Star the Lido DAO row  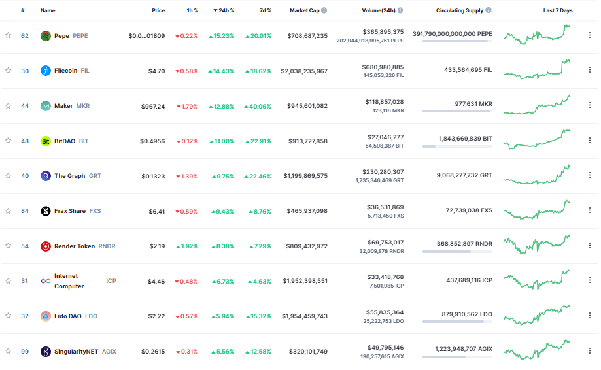pyautogui.click(x=8, y=316)
